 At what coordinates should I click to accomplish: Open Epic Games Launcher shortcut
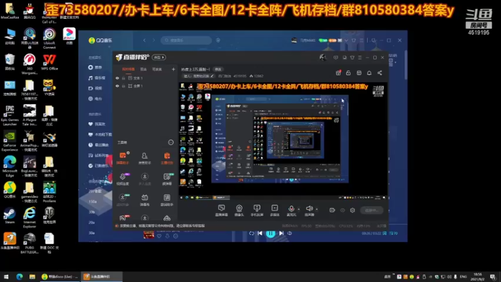(9, 115)
